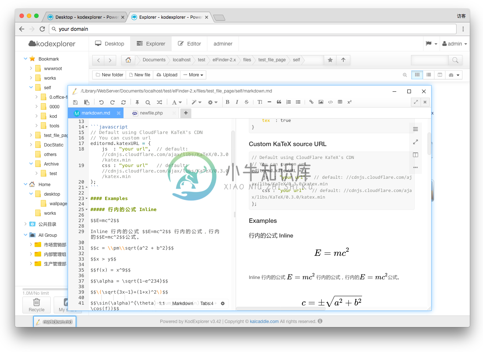Viewport: 483px width, 352px height.
Task: Click the elFinder-2.x breadcrumb segment
Action: click(224, 60)
